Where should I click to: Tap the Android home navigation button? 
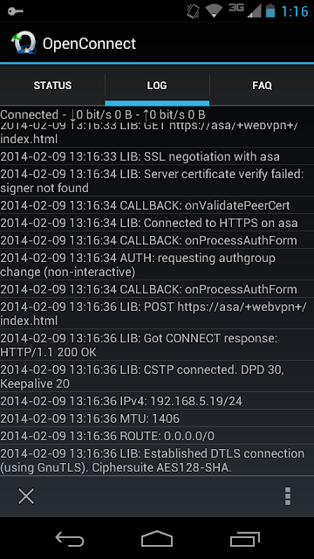tap(157, 539)
